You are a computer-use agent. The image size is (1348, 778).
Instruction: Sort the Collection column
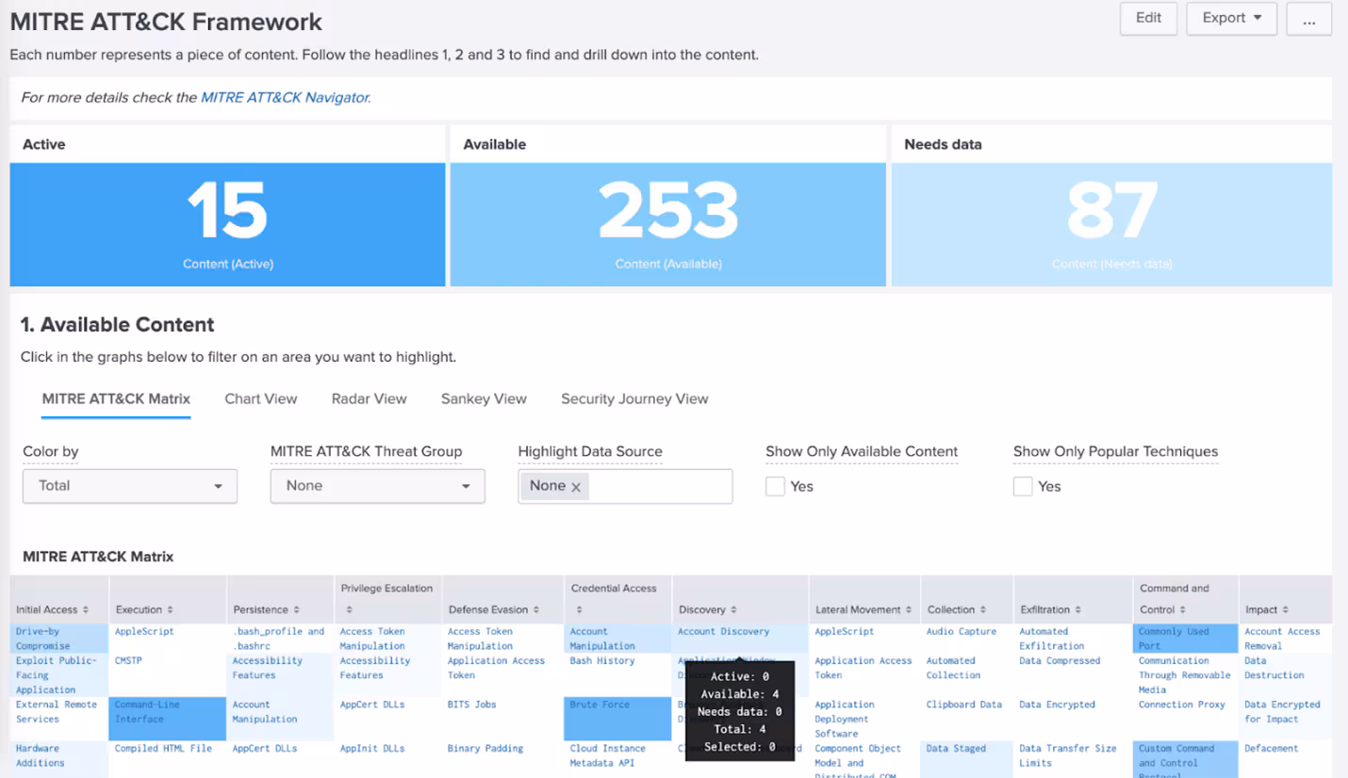pyautogui.click(x=984, y=608)
